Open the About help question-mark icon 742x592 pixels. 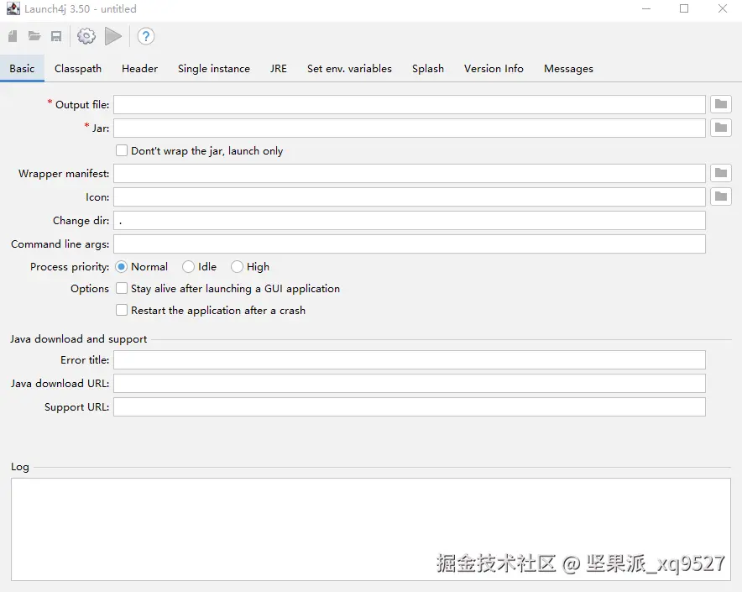point(146,36)
